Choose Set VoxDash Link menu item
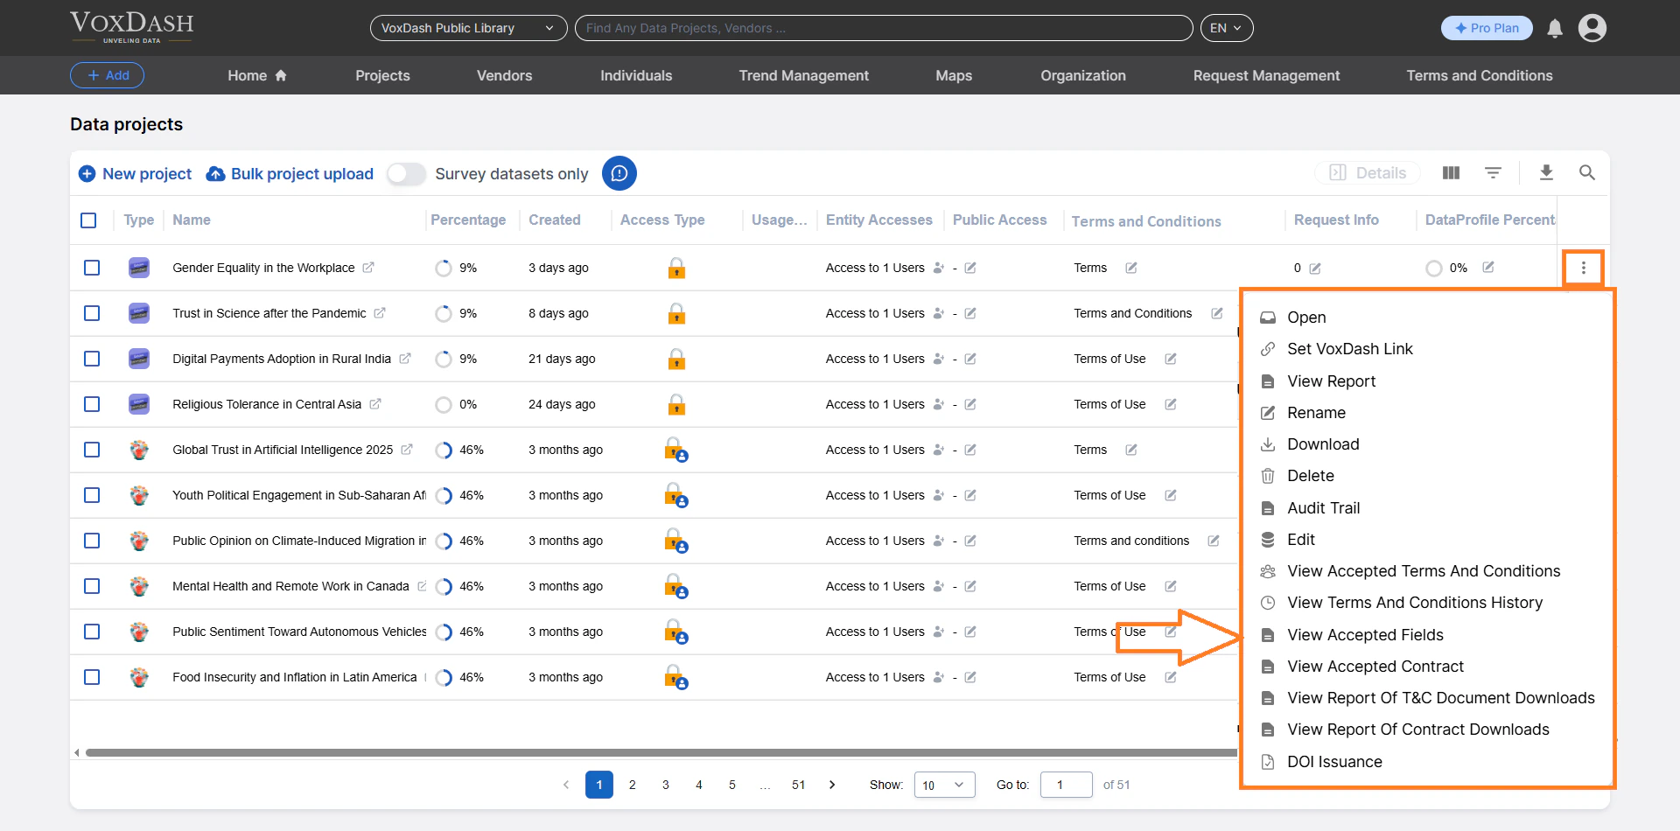The width and height of the screenshot is (1680, 831). pyautogui.click(x=1427, y=349)
